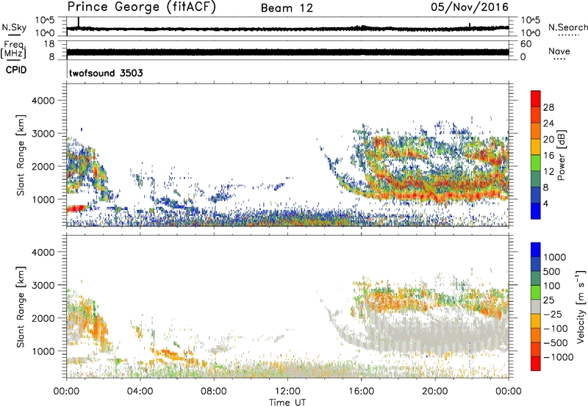Click the 'Beam 12' label

pos(287,8)
